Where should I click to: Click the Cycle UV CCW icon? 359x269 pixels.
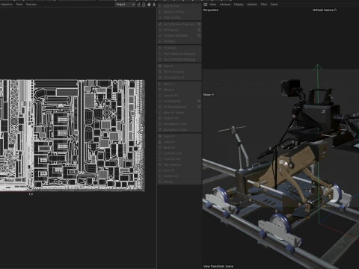point(160,153)
